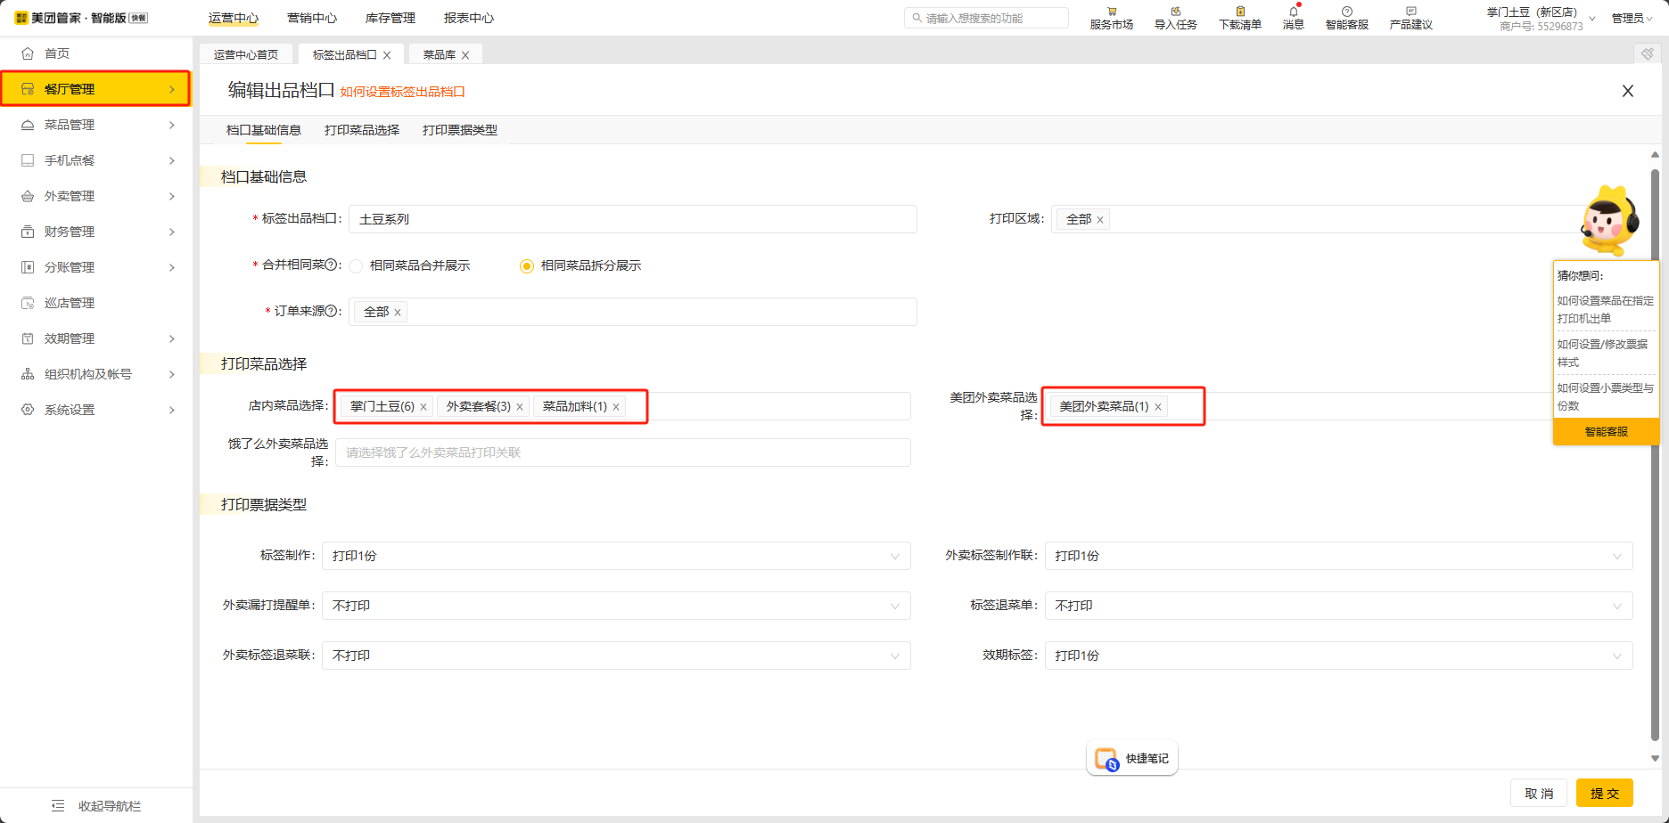The width and height of the screenshot is (1669, 823).
Task: Open the 库存管理 top menu
Action: point(390,18)
